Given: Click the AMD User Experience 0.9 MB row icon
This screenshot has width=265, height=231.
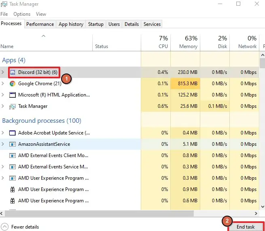Looking at the screenshot, I should [13, 189].
